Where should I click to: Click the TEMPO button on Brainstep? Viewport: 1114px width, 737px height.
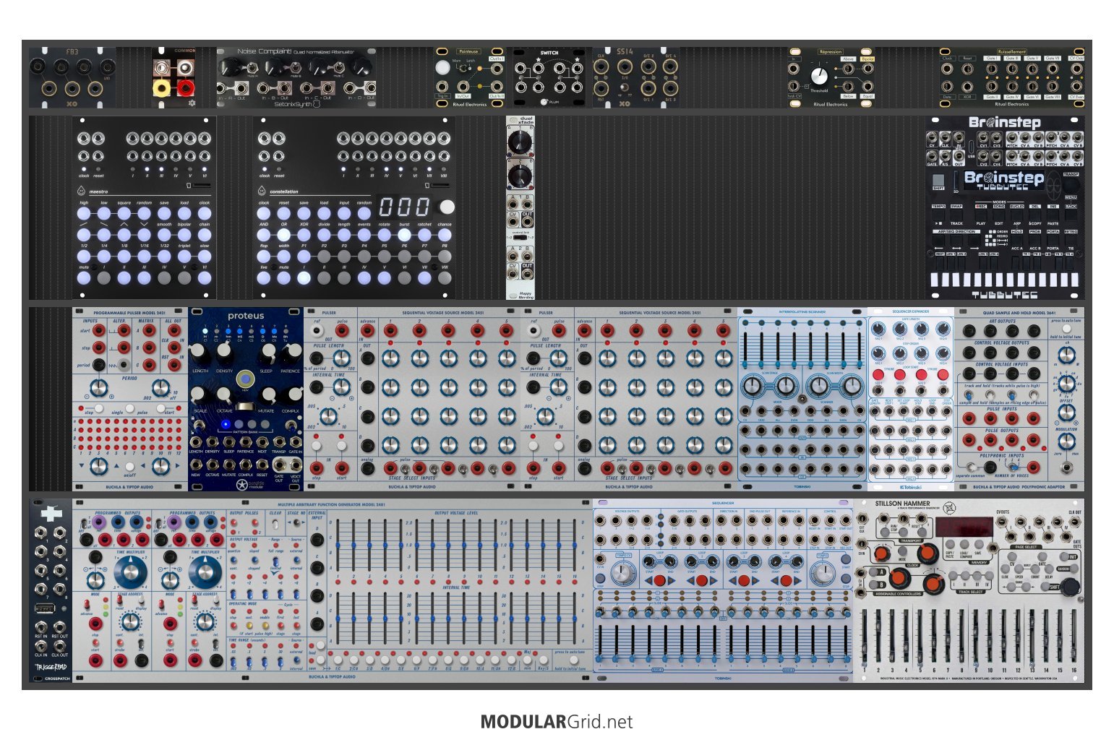click(938, 215)
